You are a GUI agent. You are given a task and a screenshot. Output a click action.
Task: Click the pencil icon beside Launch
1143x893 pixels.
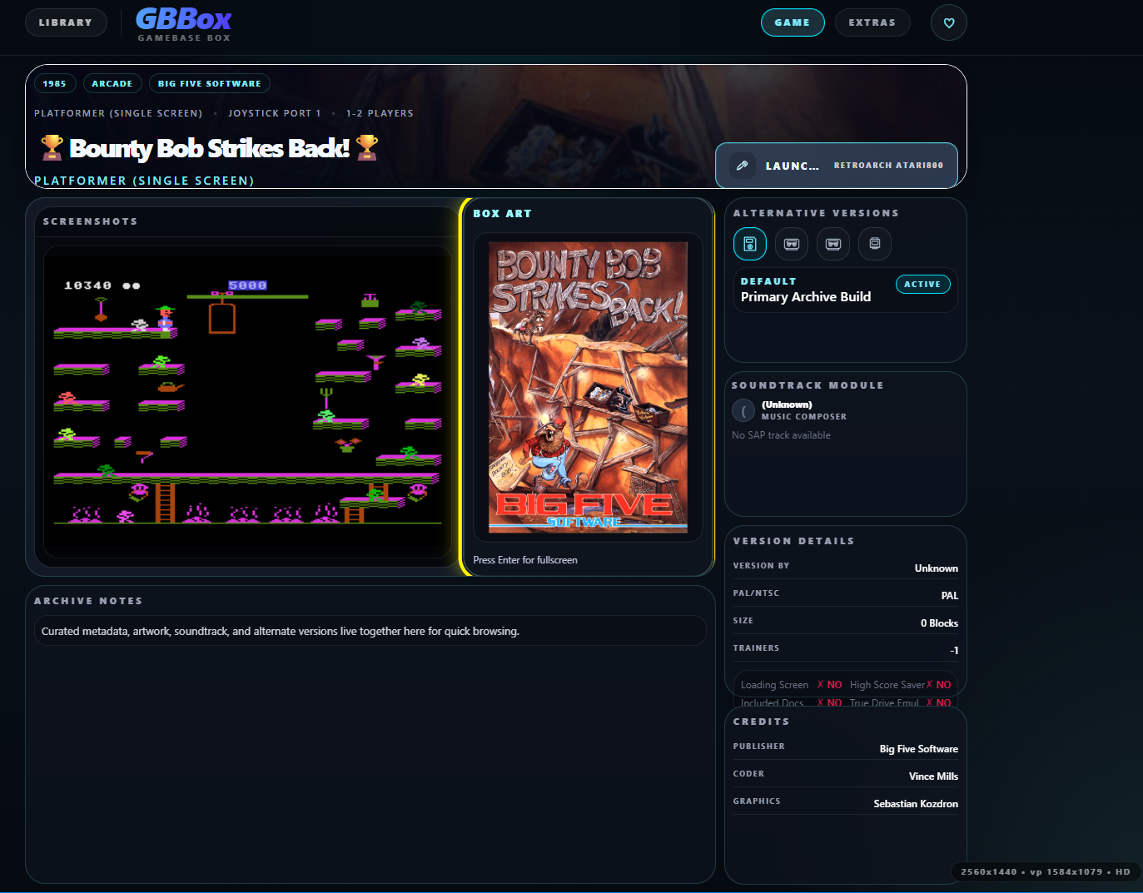point(742,165)
